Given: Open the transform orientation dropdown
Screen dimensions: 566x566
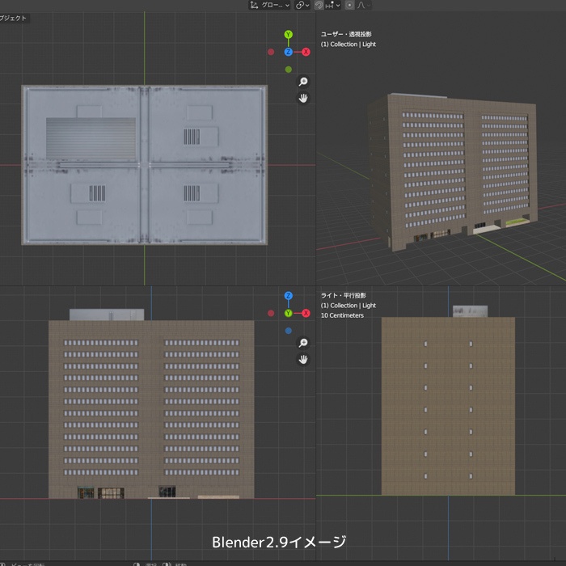Looking at the screenshot, I should point(270,5).
